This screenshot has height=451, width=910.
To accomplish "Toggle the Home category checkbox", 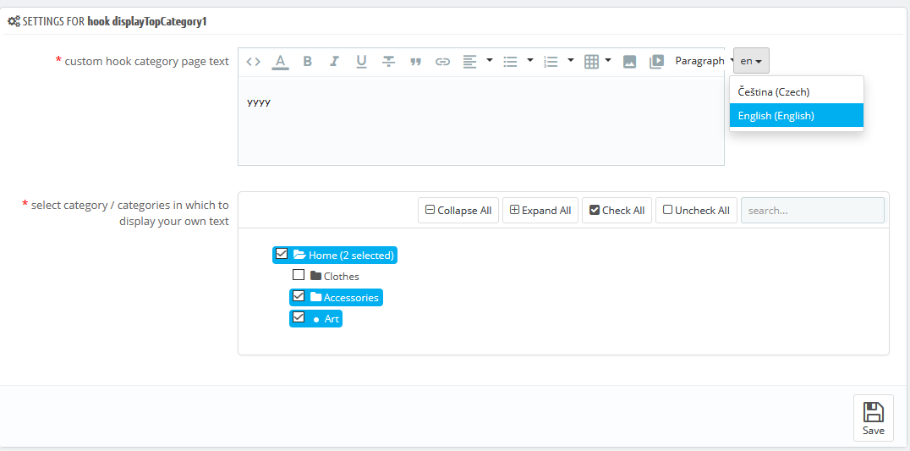I will point(282,254).
